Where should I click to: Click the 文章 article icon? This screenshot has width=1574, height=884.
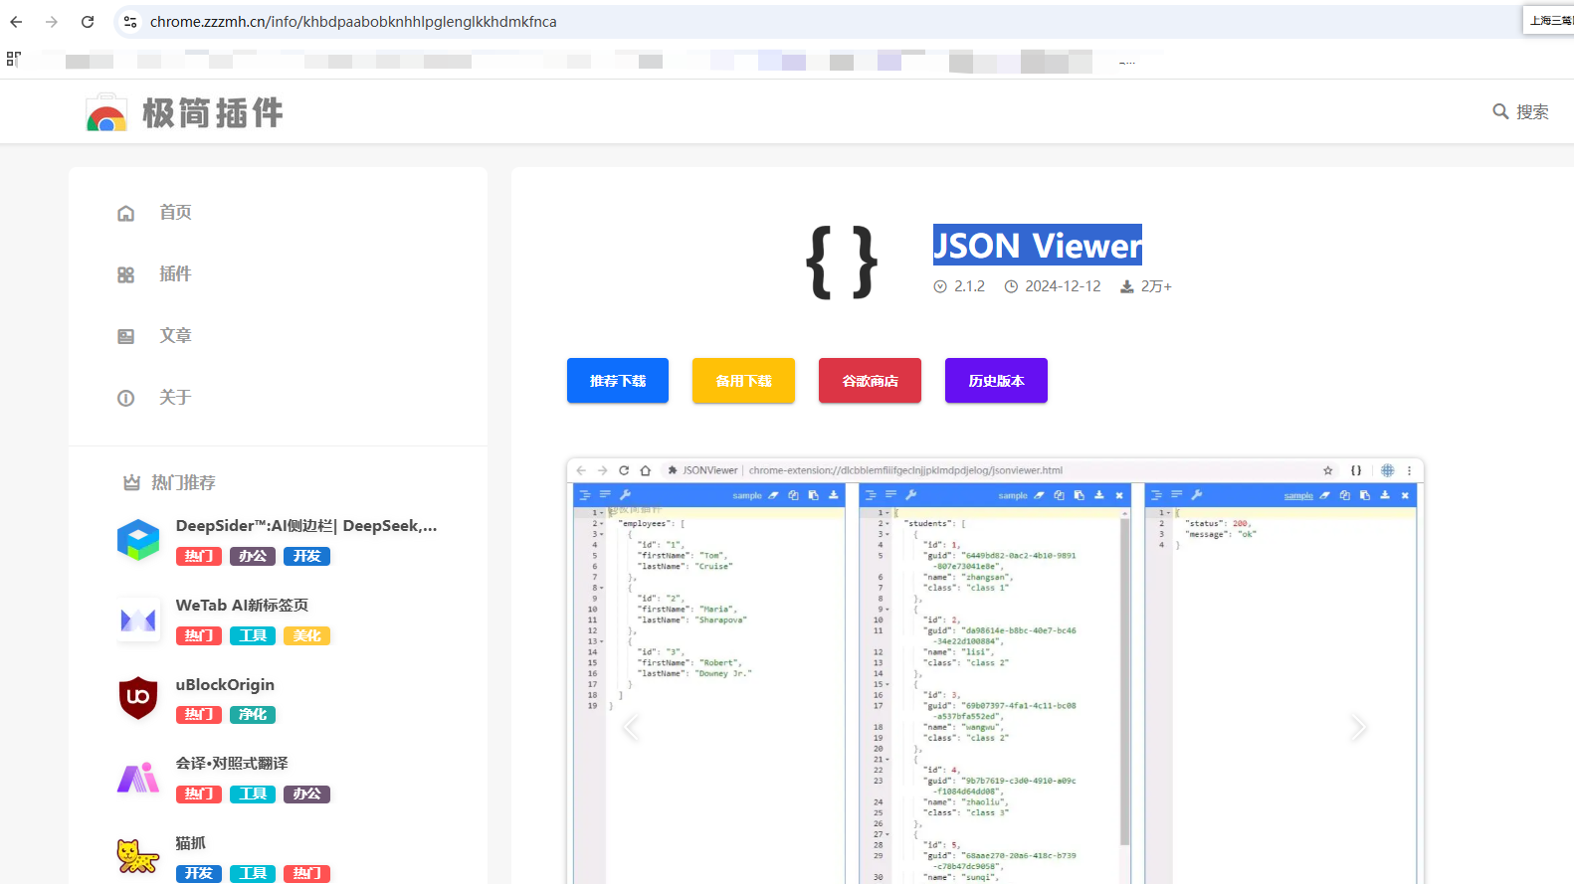(x=125, y=336)
